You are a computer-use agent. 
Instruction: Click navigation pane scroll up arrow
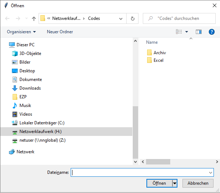135,41
